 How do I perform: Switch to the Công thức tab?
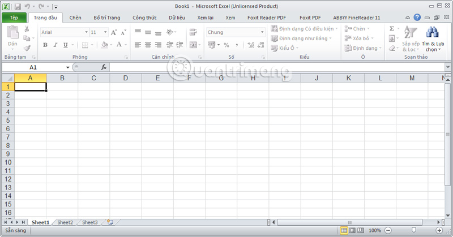tap(144, 18)
